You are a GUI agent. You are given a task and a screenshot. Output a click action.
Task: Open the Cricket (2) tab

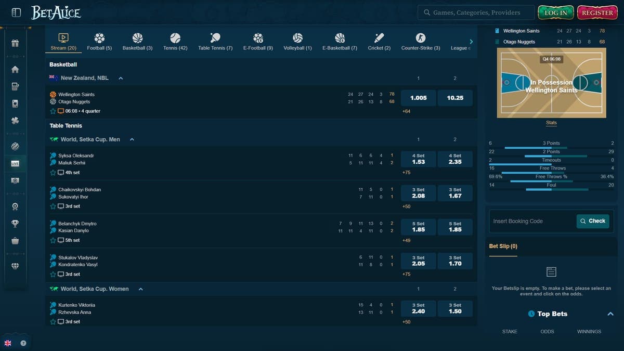[379, 42]
